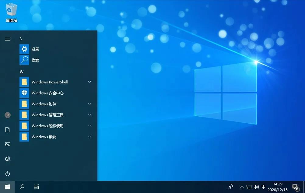Click the Start button on the taskbar
The width and height of the screenshot is (305, 193).
pos(7,187)
